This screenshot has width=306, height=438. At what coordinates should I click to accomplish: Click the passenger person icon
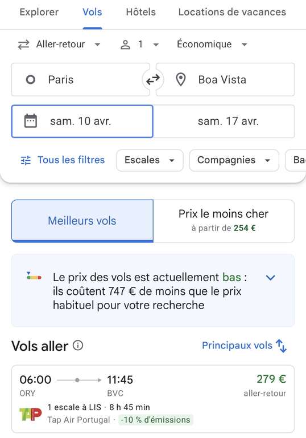pyautogui.click(x=125, y=44)
